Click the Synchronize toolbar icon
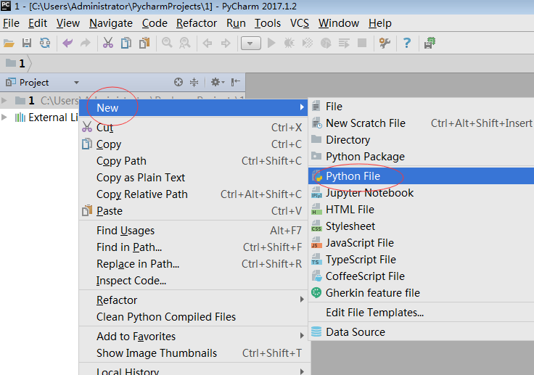This screenshot has width=534, height=375. pos(45,44)
